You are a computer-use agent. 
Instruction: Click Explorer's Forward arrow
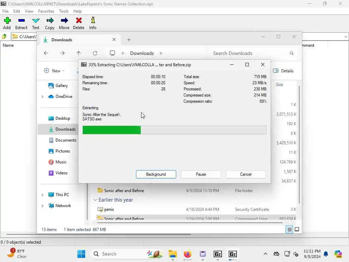pyautogui.click(x=62, y=53)
